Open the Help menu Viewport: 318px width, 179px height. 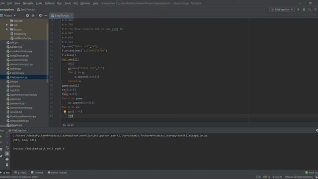(x=95, y=3)
